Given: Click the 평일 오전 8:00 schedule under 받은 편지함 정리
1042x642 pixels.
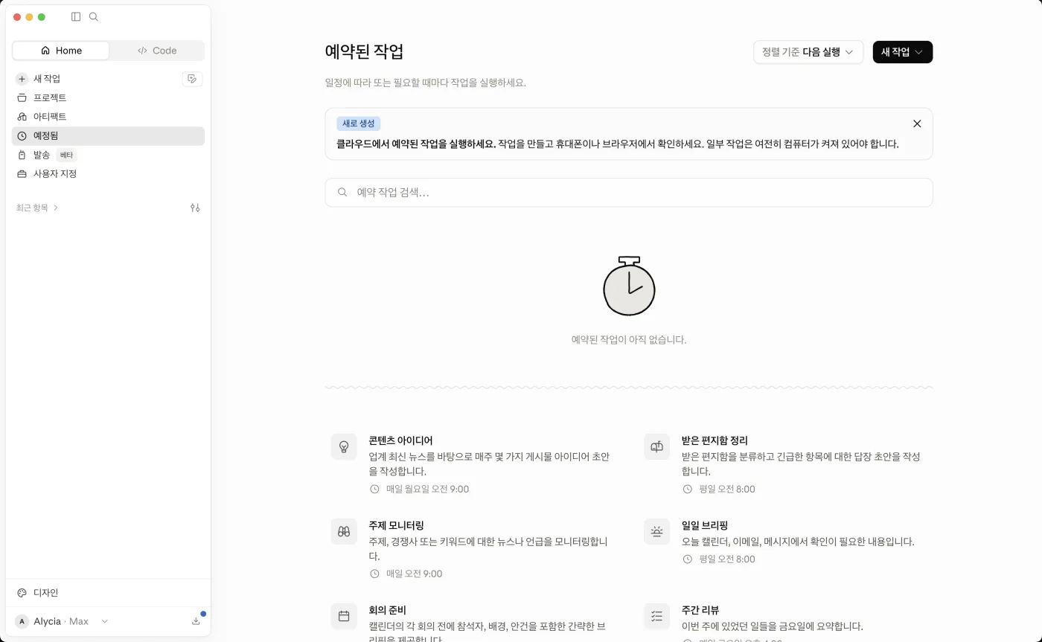Looking at the screenshot, I should [x=726, y=489].
